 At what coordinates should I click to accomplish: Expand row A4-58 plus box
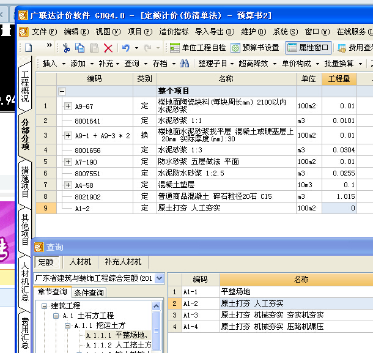pyautogui.click(x=68, y=185)
